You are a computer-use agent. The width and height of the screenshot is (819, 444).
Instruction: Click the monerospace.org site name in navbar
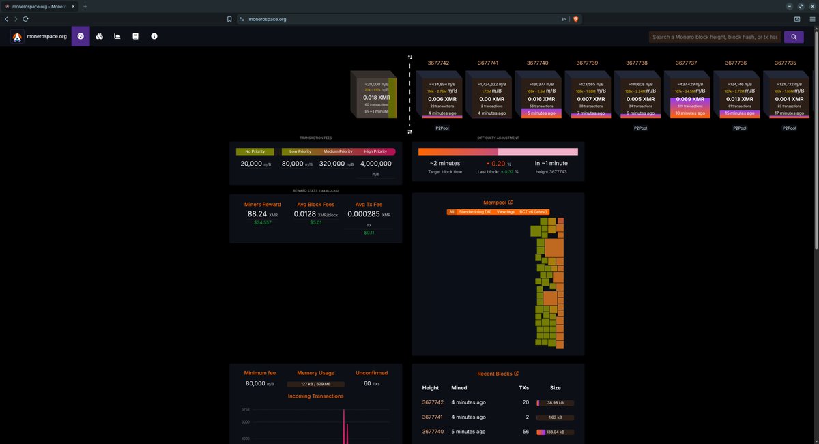[x=46, y=37]
